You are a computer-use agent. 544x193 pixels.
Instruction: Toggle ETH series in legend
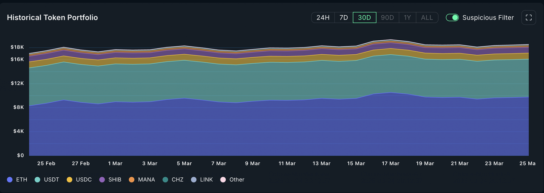pos(17,179)
